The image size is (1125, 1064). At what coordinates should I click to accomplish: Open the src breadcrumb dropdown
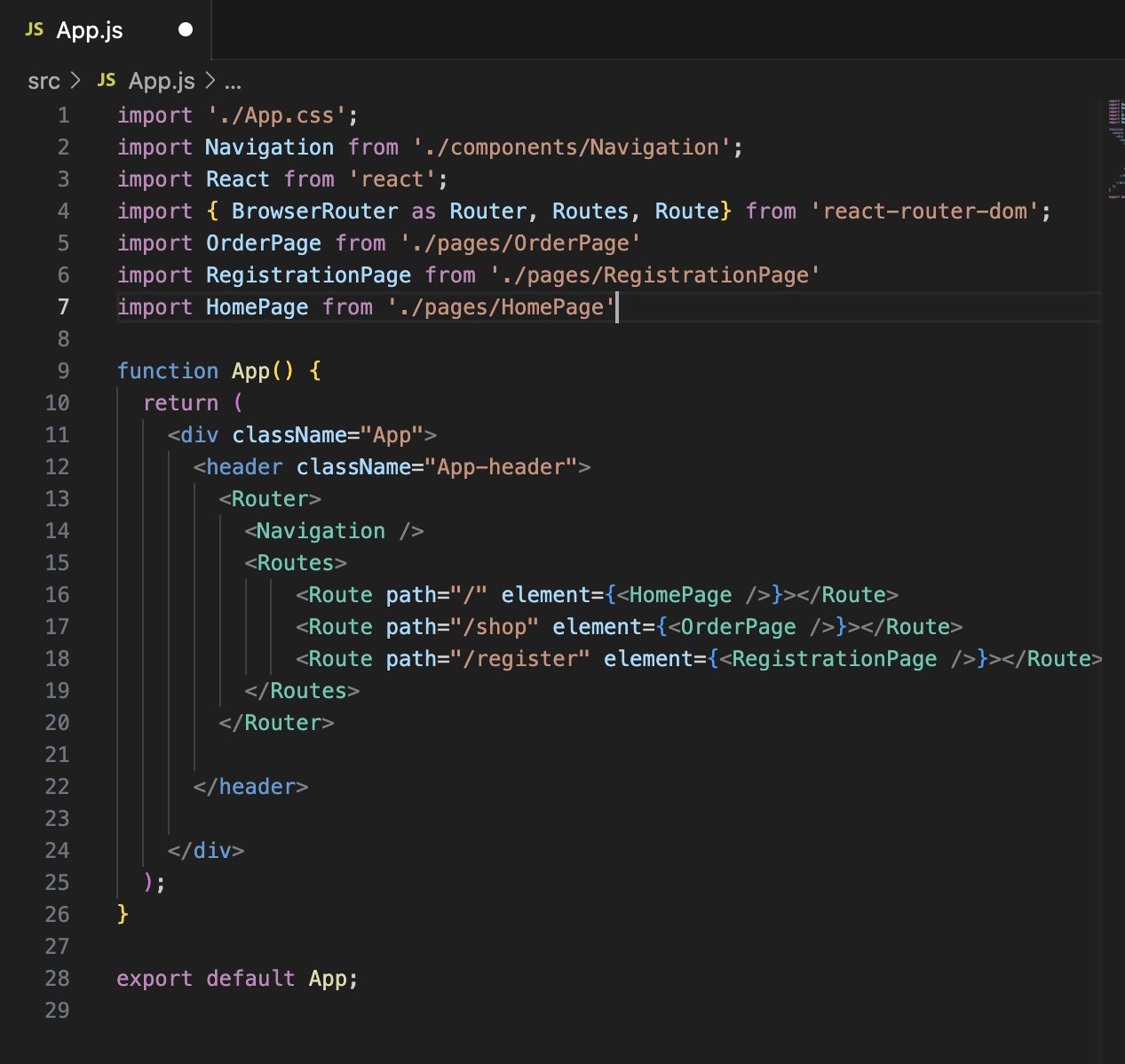pos(44,81)
